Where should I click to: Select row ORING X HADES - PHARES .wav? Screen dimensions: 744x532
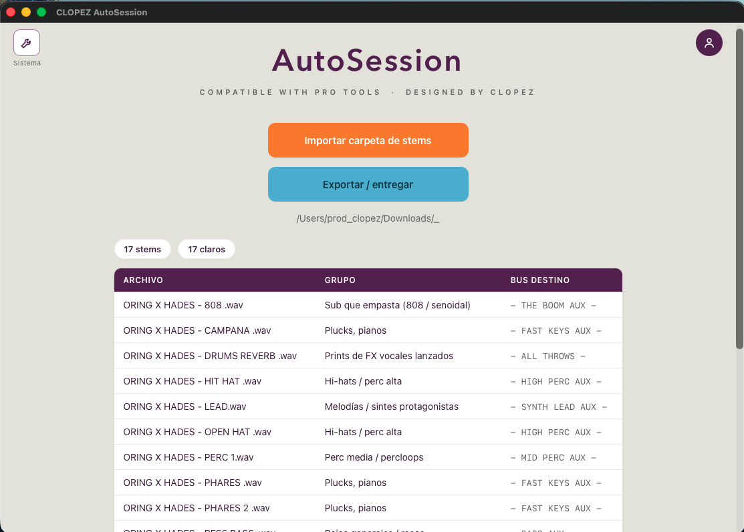[x=368, y=482]
